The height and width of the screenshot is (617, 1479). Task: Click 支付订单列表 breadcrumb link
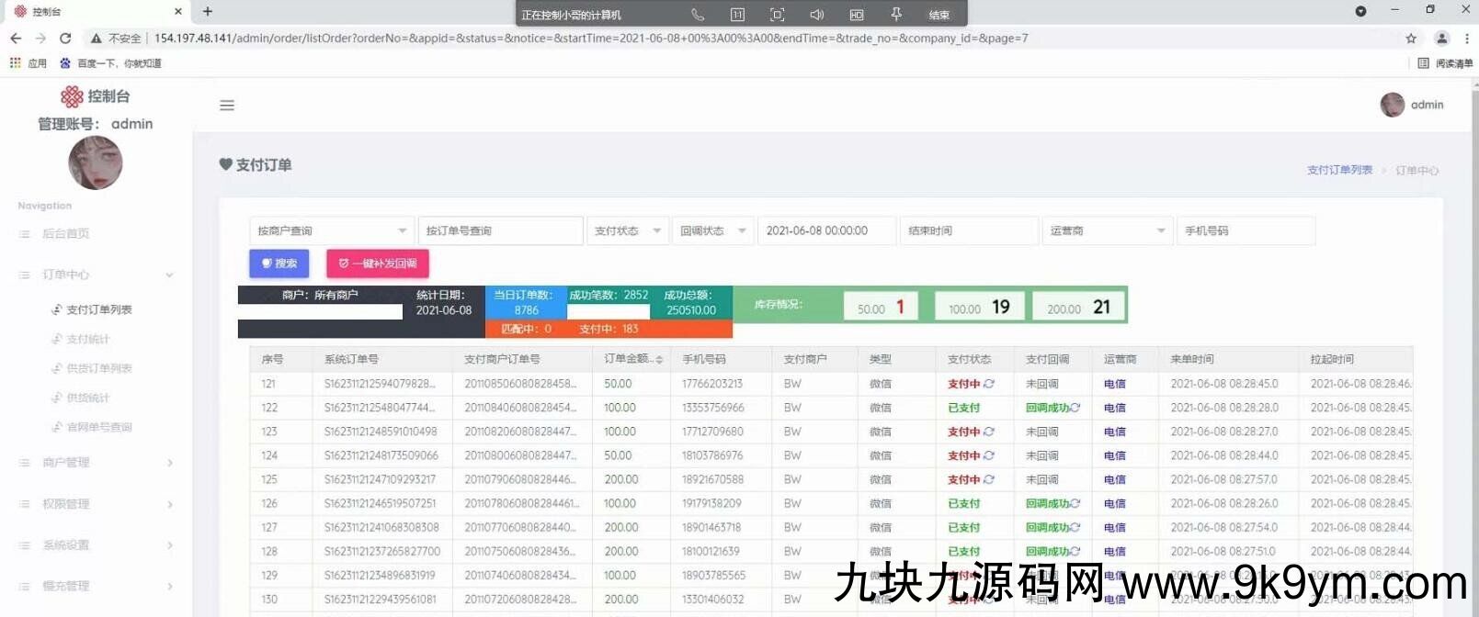click(1339, 170)
